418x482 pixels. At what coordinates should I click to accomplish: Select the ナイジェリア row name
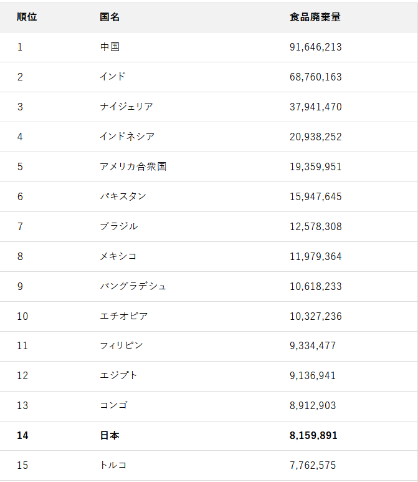tap(126, 107)
